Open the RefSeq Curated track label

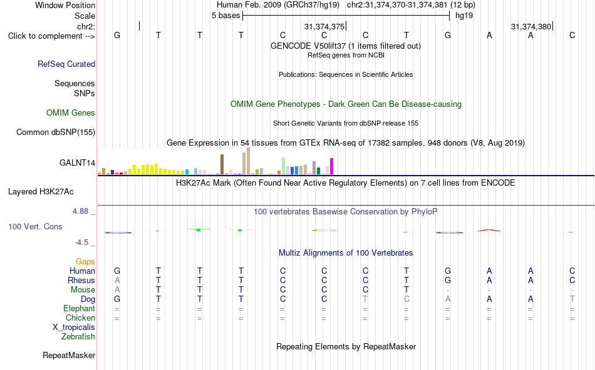point(66,64)
